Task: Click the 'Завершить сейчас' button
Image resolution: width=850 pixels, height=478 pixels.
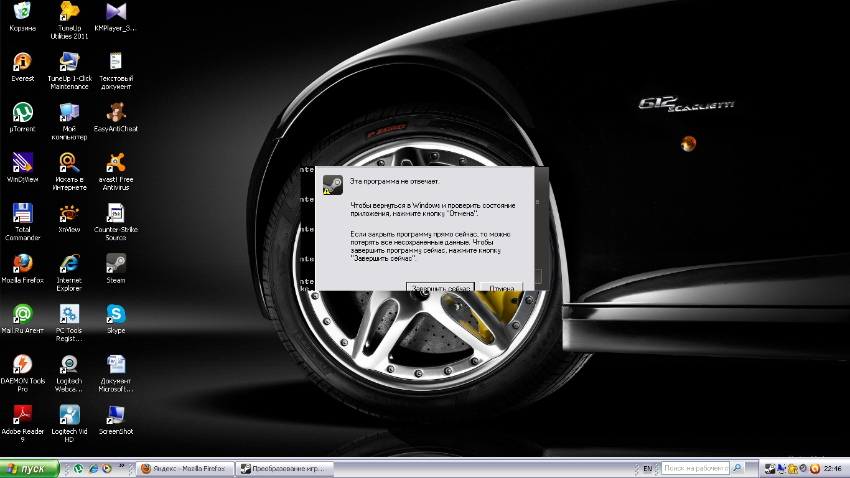Action: 441,287
